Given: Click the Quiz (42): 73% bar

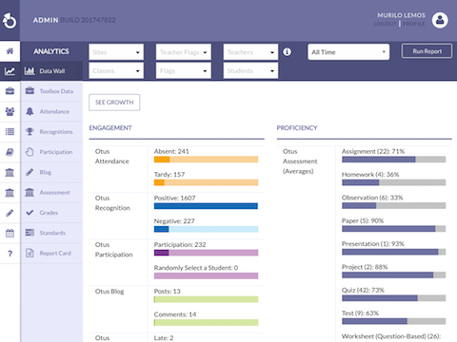Looking at the screenshot, I should pos(393,298).
